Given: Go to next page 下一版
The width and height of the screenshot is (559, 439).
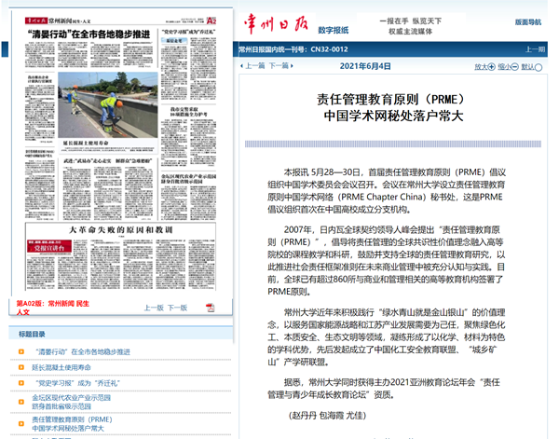Looking at the screenshot, I should [x=177, y=308].
